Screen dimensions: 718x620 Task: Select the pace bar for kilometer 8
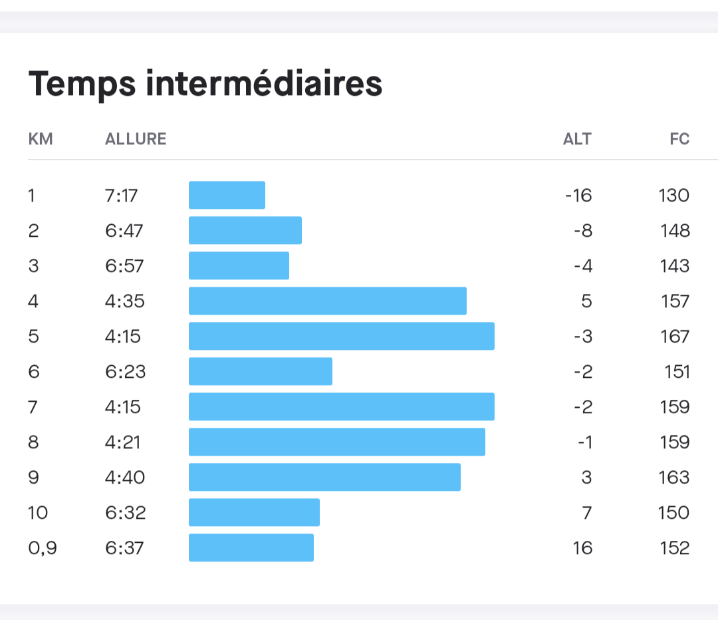click(336, 442)
